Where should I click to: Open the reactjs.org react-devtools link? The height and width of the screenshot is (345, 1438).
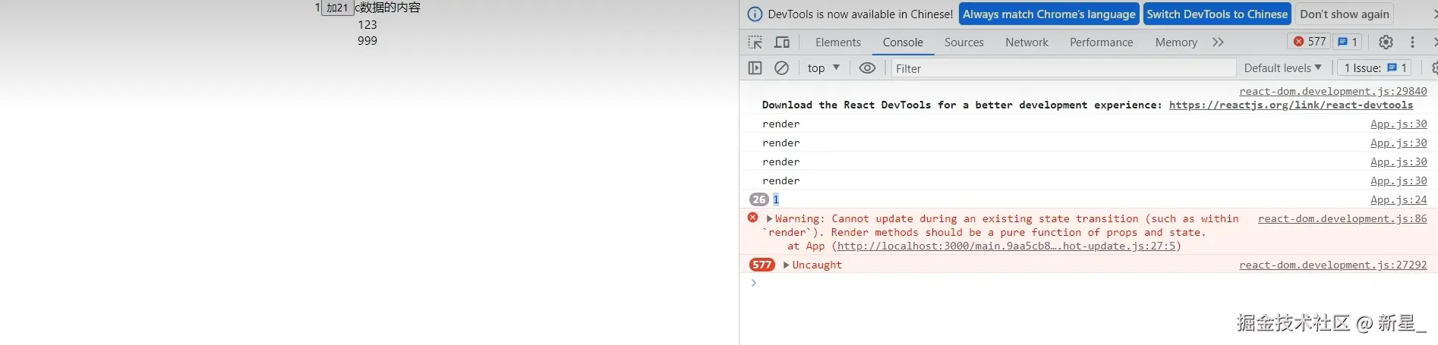pyautogui.click(x=1291, y=105)
